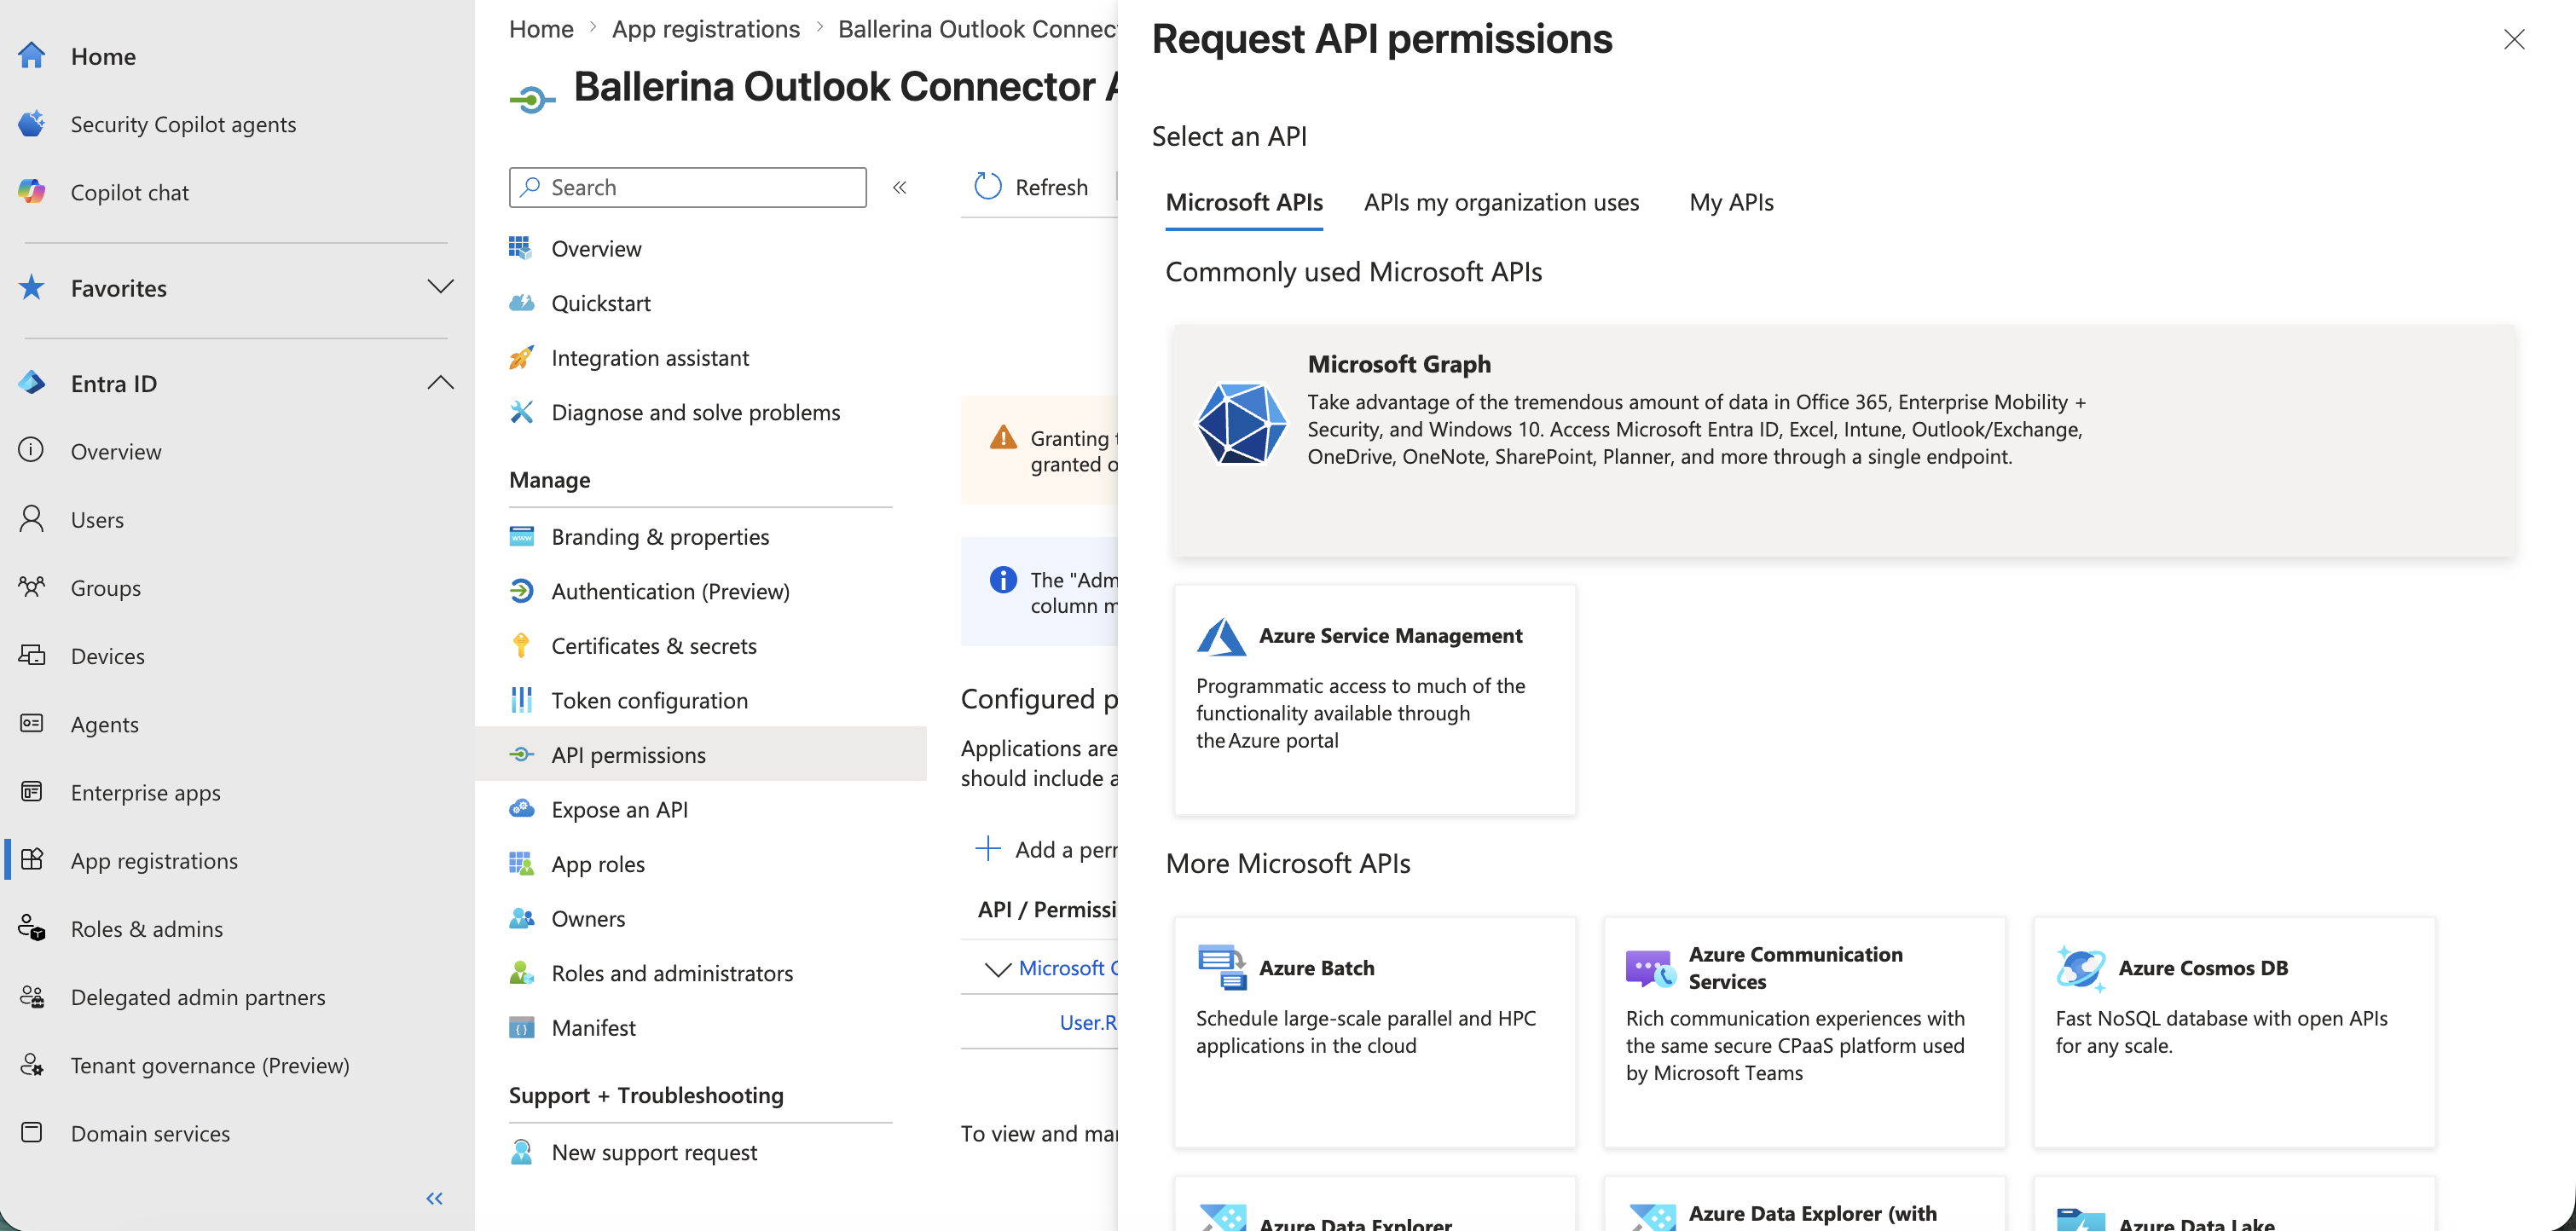Click App roles icon

pos(521,863)
